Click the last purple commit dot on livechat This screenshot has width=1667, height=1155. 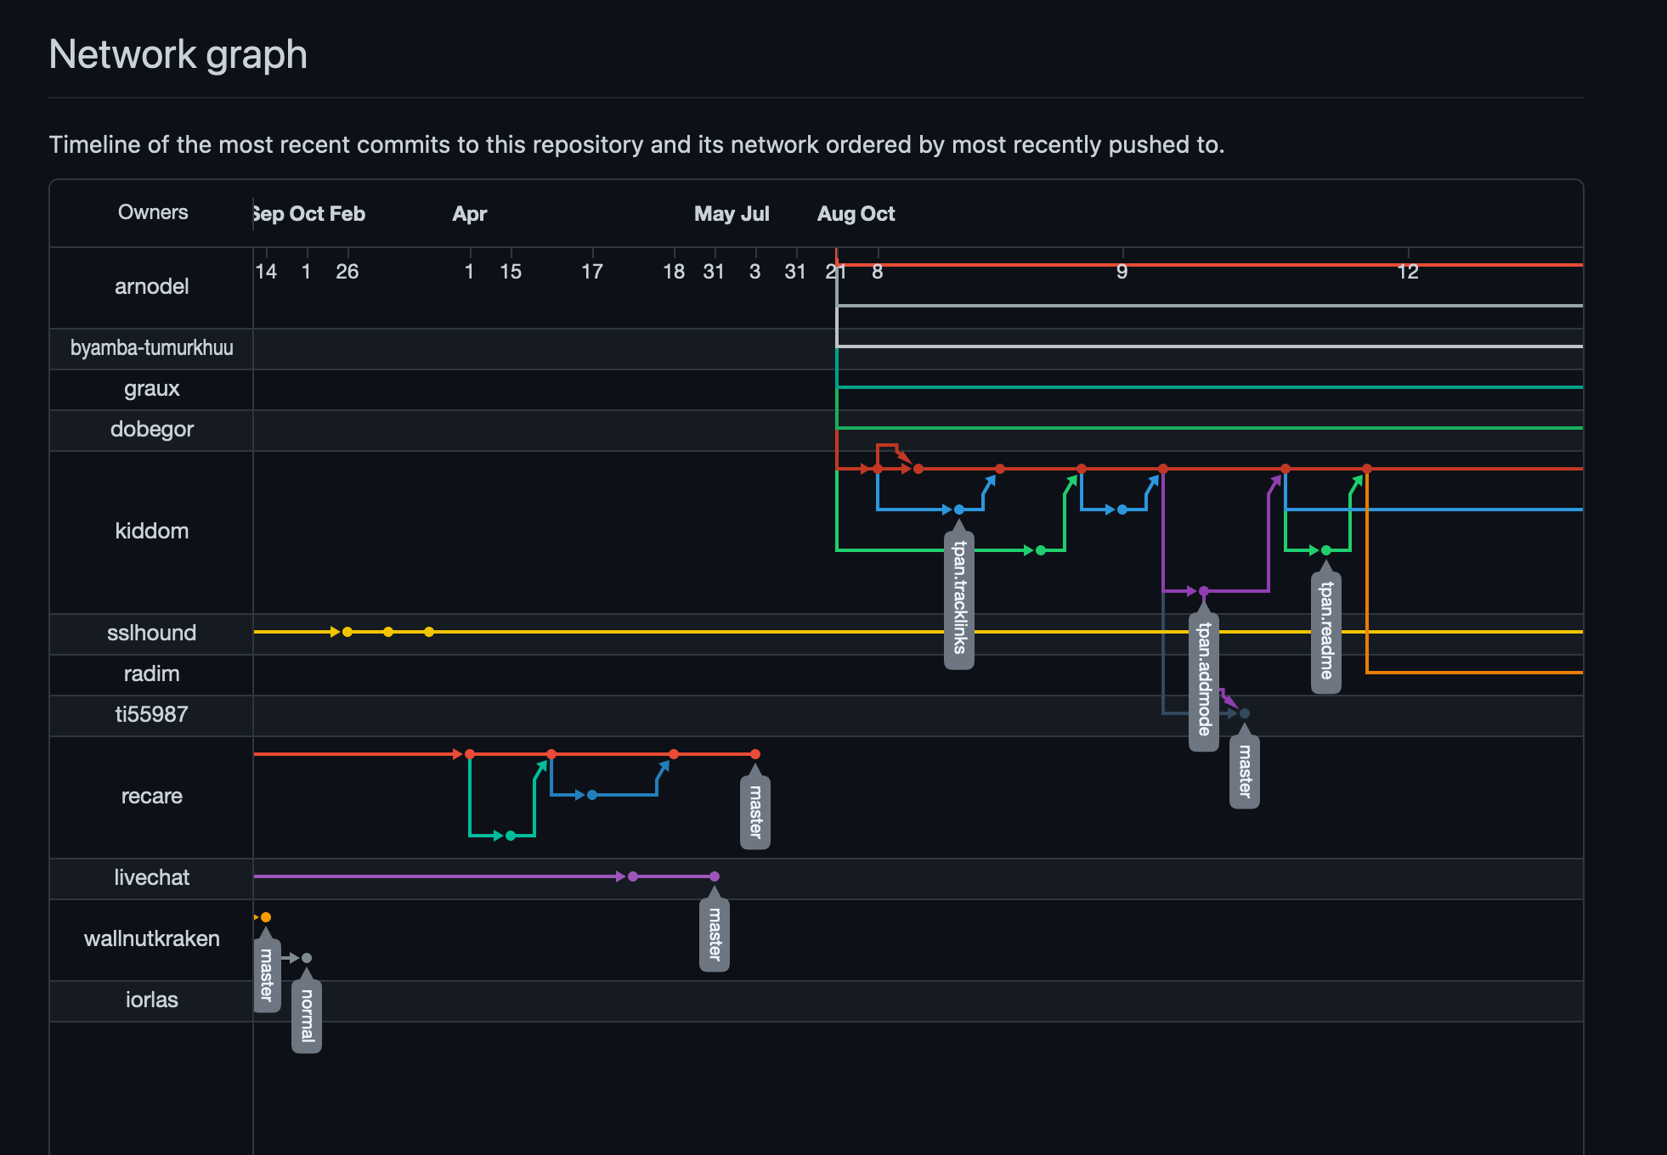click(715, 876)
